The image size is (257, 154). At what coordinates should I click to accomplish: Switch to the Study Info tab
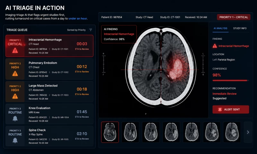tap(240, 28)
